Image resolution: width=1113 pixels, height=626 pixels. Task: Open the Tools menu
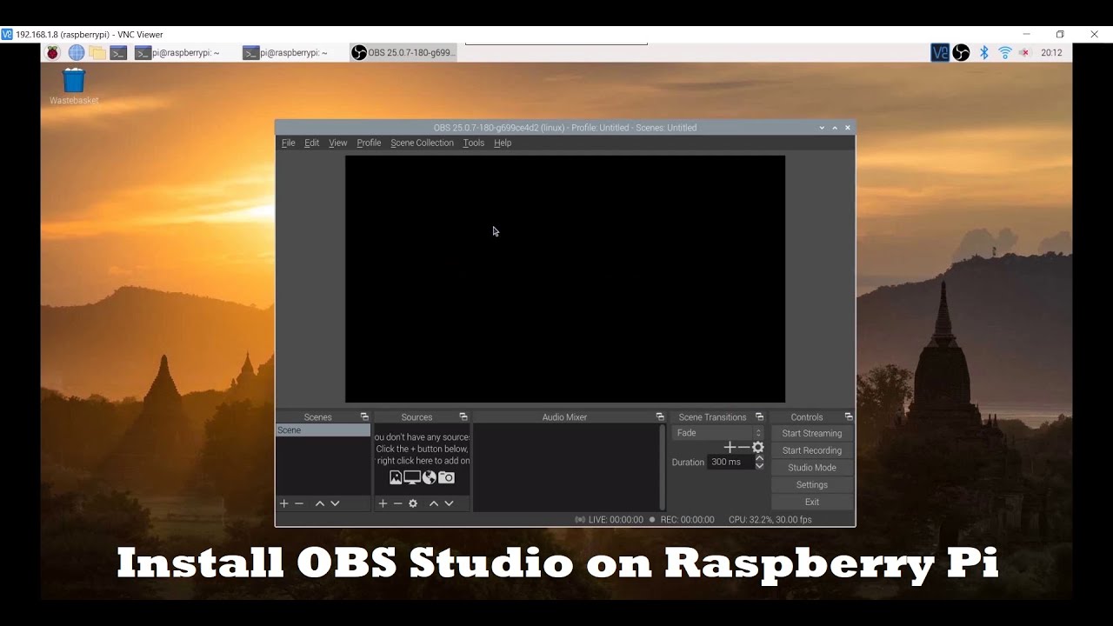tap(473, 143)
